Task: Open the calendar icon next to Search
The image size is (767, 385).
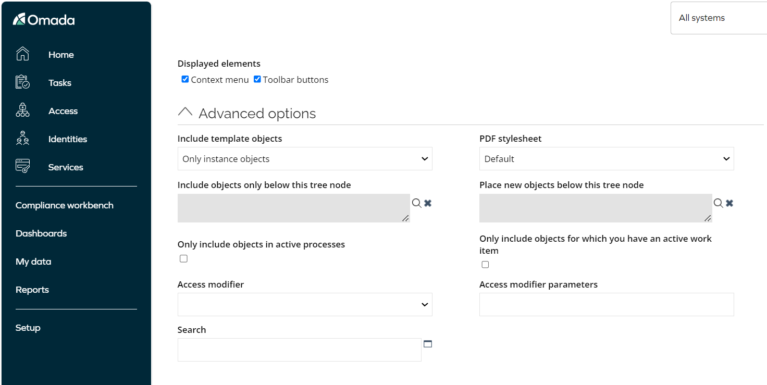Action: [428, 344]
